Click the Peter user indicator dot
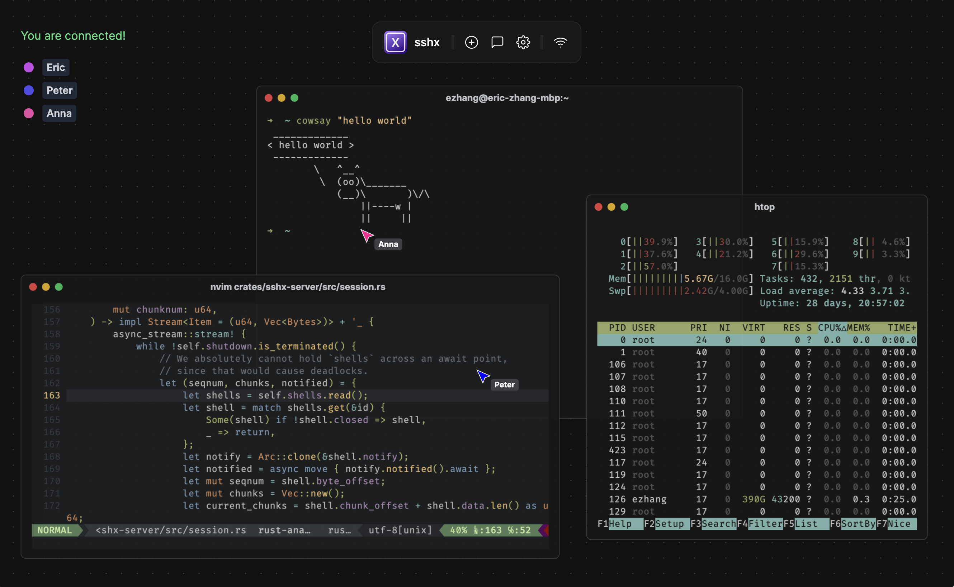 click(28, 89)
